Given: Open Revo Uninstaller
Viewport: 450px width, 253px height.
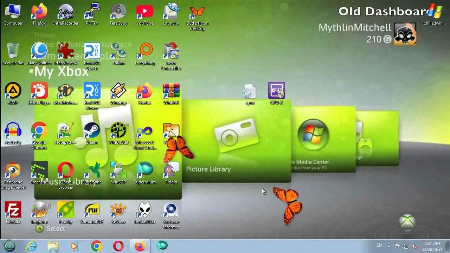Looking at the screenshot, I should [171, 57].
